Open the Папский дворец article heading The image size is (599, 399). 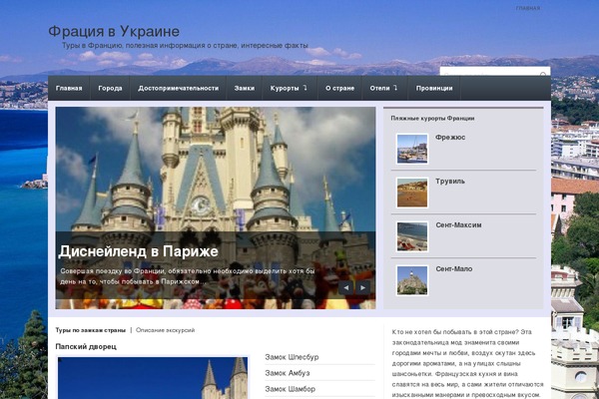(86, 347)
